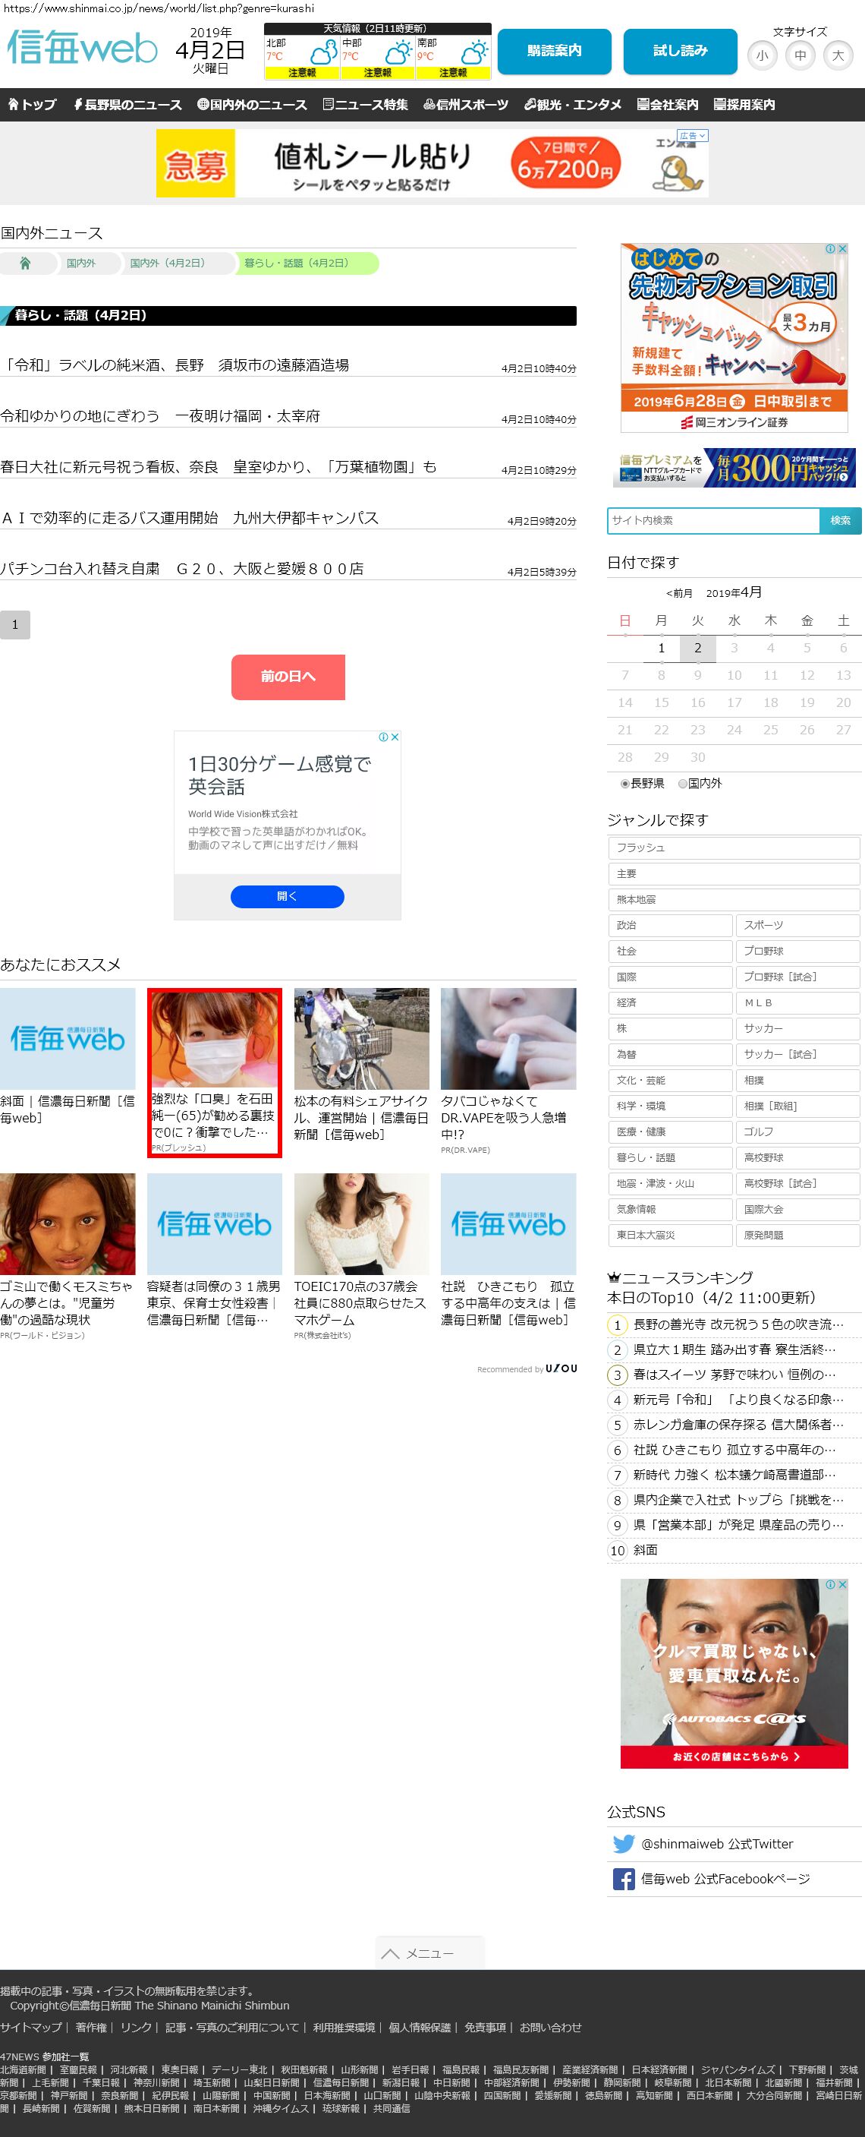
Task: Click the 信毎web logo
Action: pyautogui.click(x=82, y=48)
